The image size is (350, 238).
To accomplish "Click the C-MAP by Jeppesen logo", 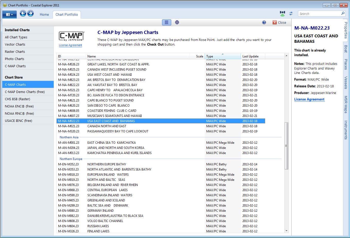I will 71,36.
